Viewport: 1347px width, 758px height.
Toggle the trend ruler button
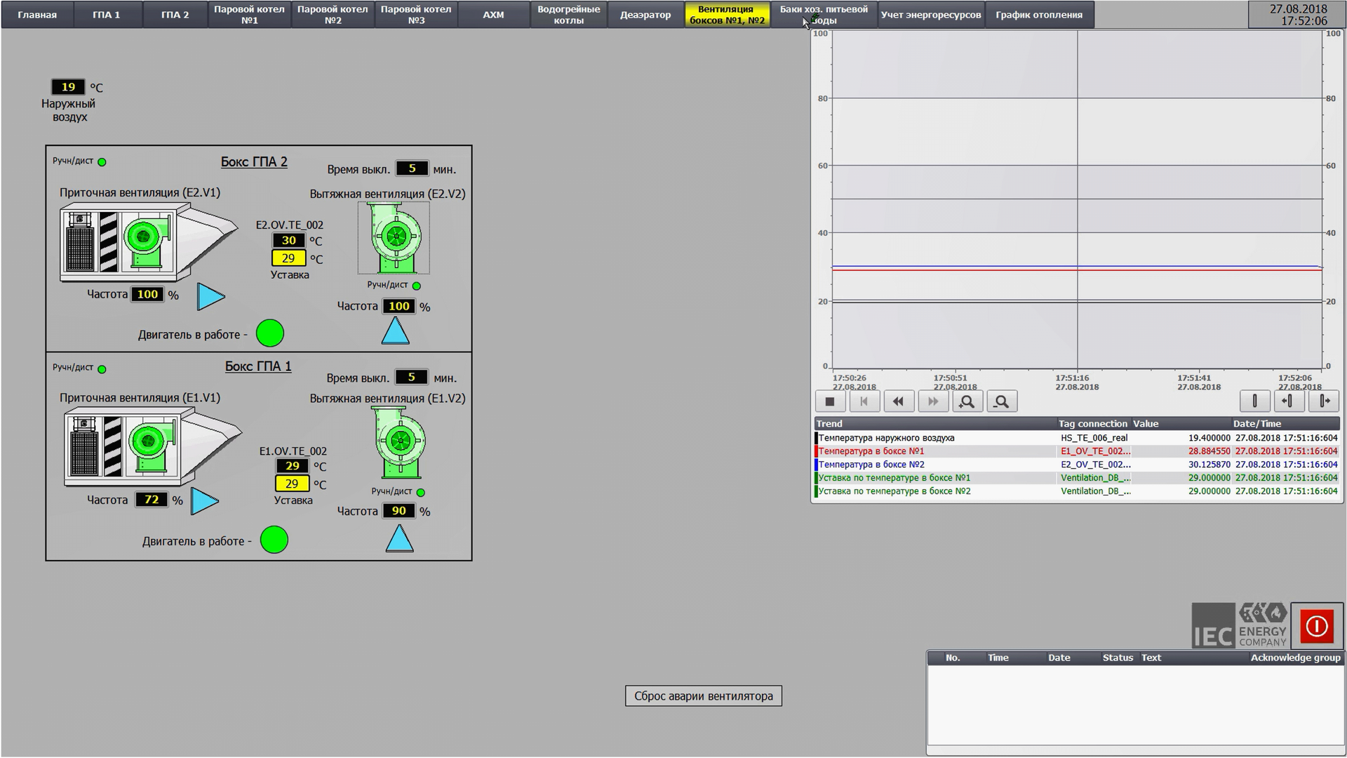(1254, 401)
